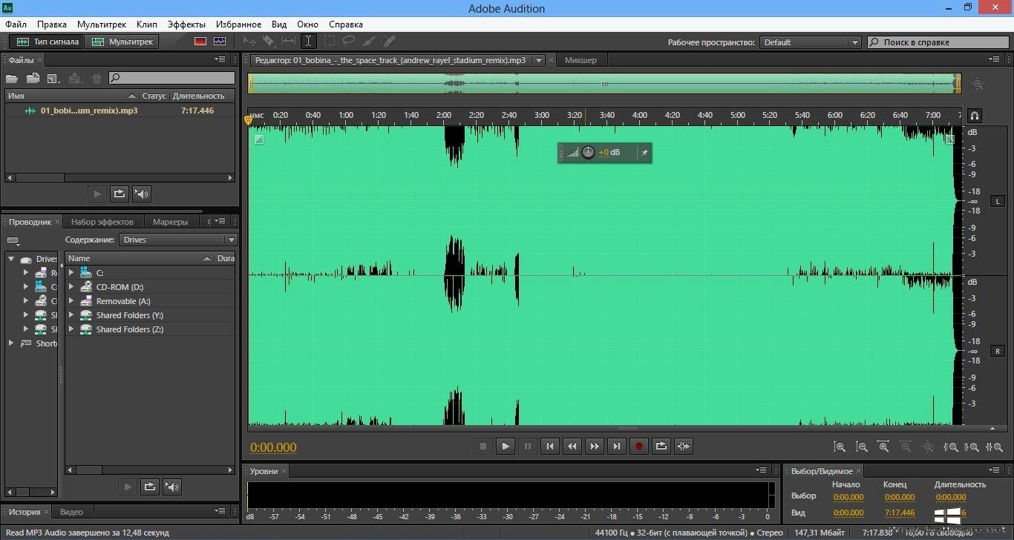Click the Open File folder icon
This screenshot has height=540, width=1014.
coord(12,78)
